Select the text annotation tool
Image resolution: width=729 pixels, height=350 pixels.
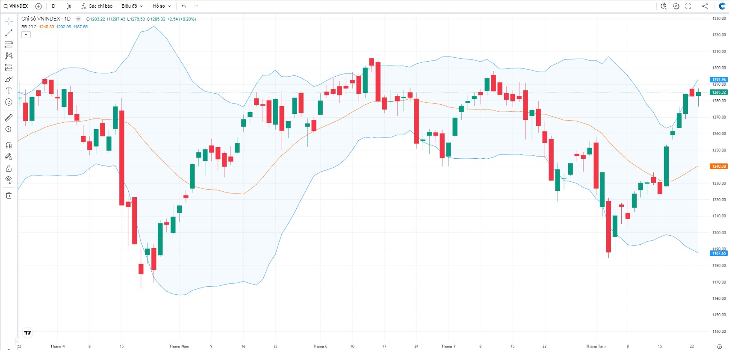(x=9, y=91)
